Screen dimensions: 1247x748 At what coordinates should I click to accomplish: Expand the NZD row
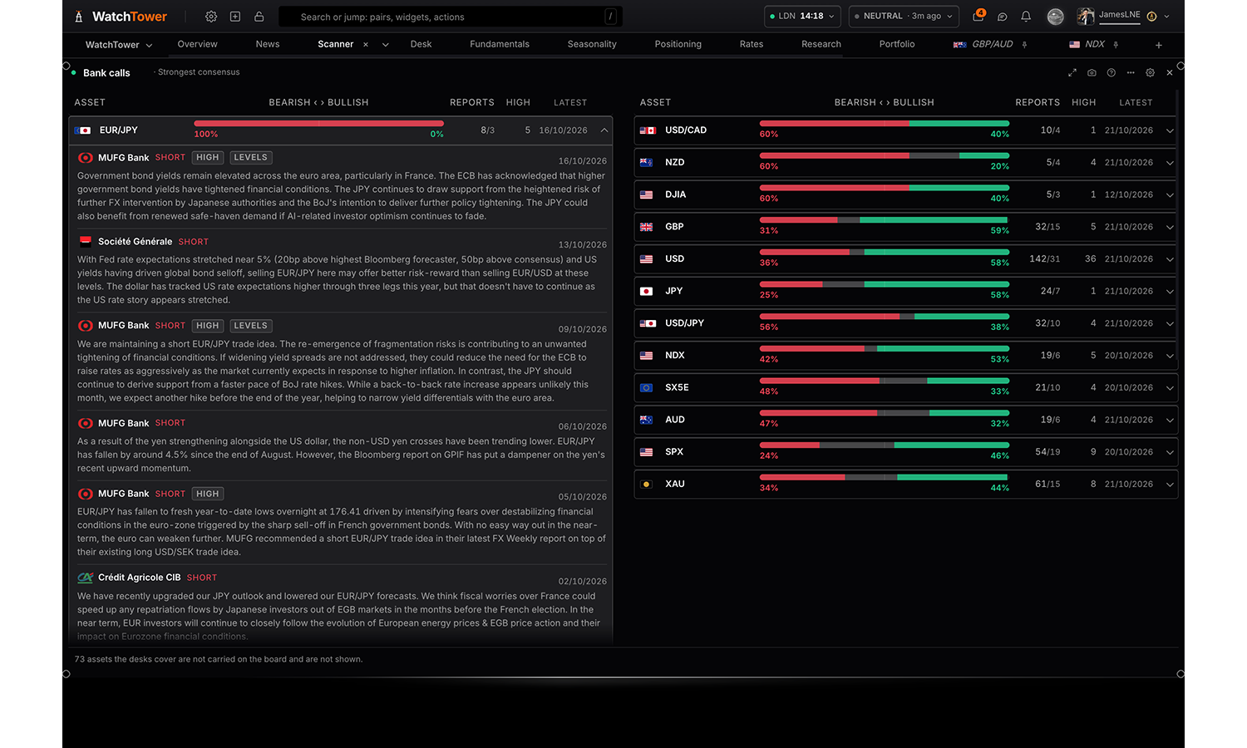pyautogui.click(x=1170, y=163)
